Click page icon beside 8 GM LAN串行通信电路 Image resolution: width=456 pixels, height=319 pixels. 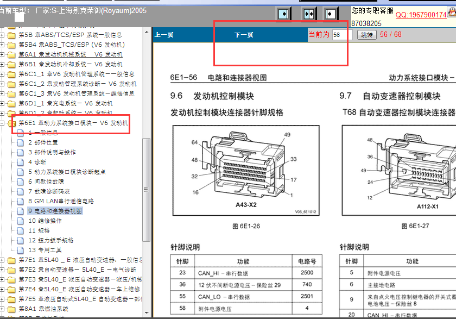pos(21,201)
